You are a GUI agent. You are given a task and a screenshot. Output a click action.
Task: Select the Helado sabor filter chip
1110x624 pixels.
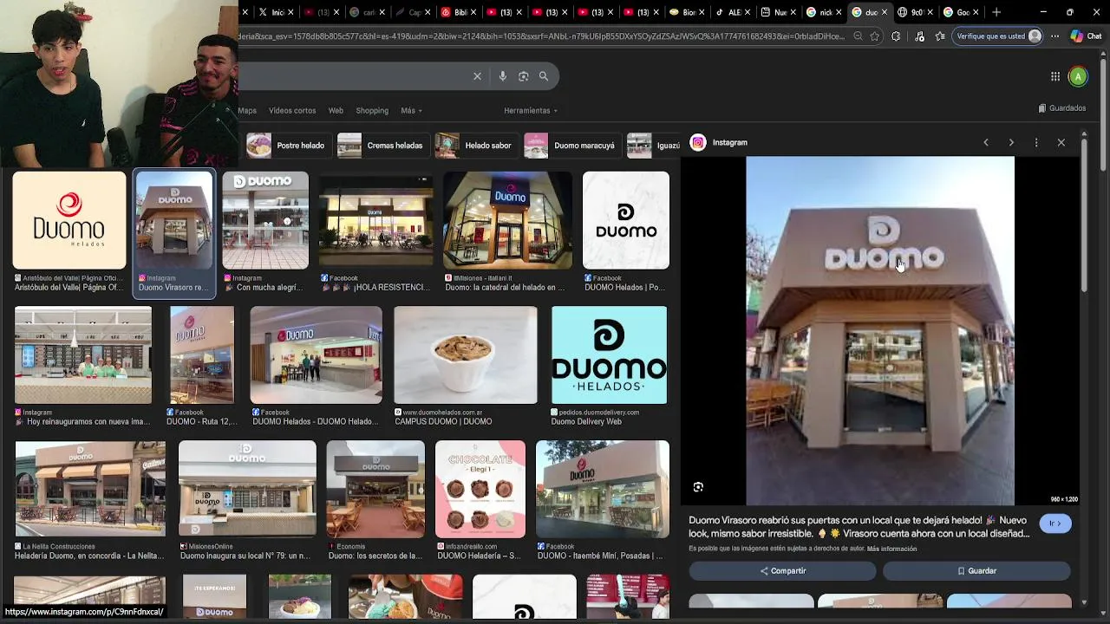(475, 146)
